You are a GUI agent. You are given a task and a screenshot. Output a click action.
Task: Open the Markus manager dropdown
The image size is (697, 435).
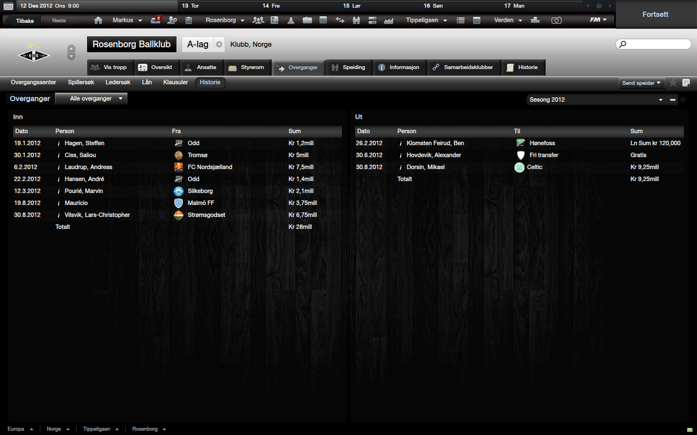click(127, 20)
